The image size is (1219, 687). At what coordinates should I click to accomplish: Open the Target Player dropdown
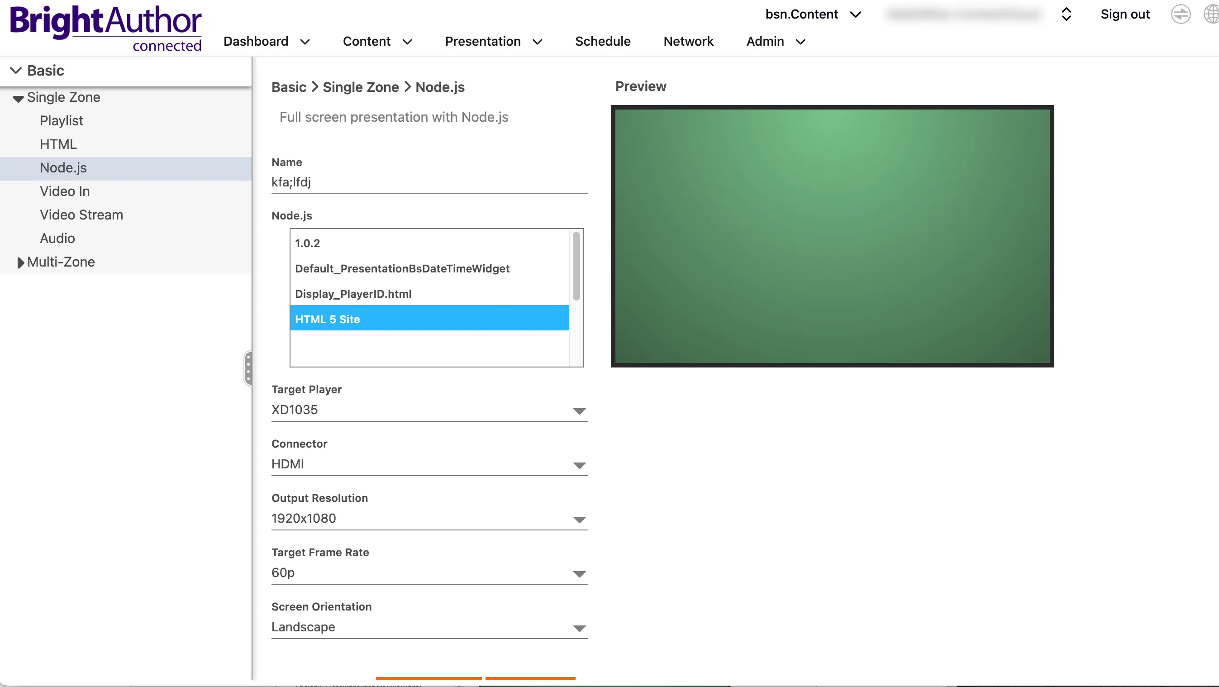429,410
